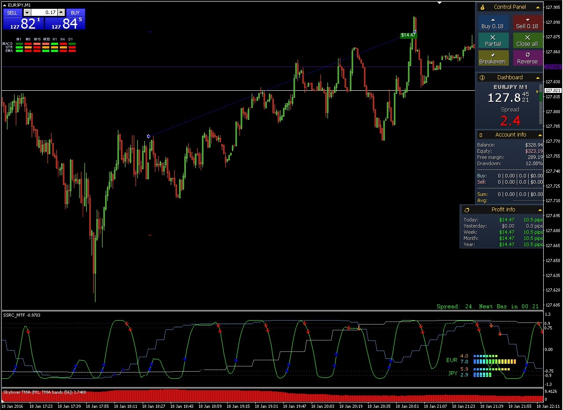Decrease lot size with the down arrow
This screenshot has width=563, height=410.
pos(27,13)
